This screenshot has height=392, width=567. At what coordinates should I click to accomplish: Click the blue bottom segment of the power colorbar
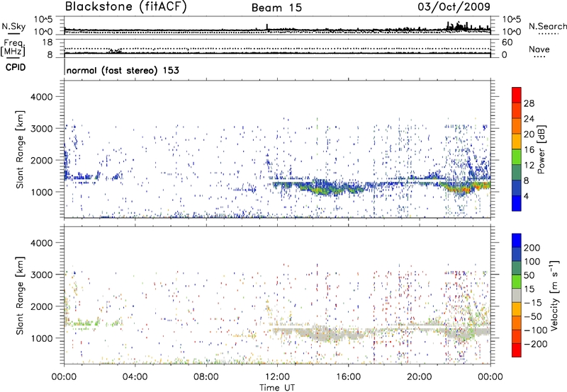coord(517,203)
